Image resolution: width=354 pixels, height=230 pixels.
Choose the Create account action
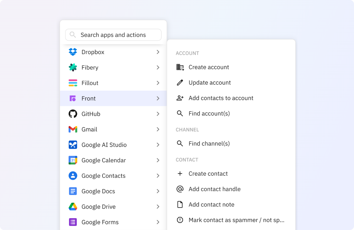[231, 67]
